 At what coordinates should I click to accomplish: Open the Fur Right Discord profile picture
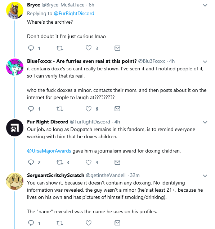point(15,128)
